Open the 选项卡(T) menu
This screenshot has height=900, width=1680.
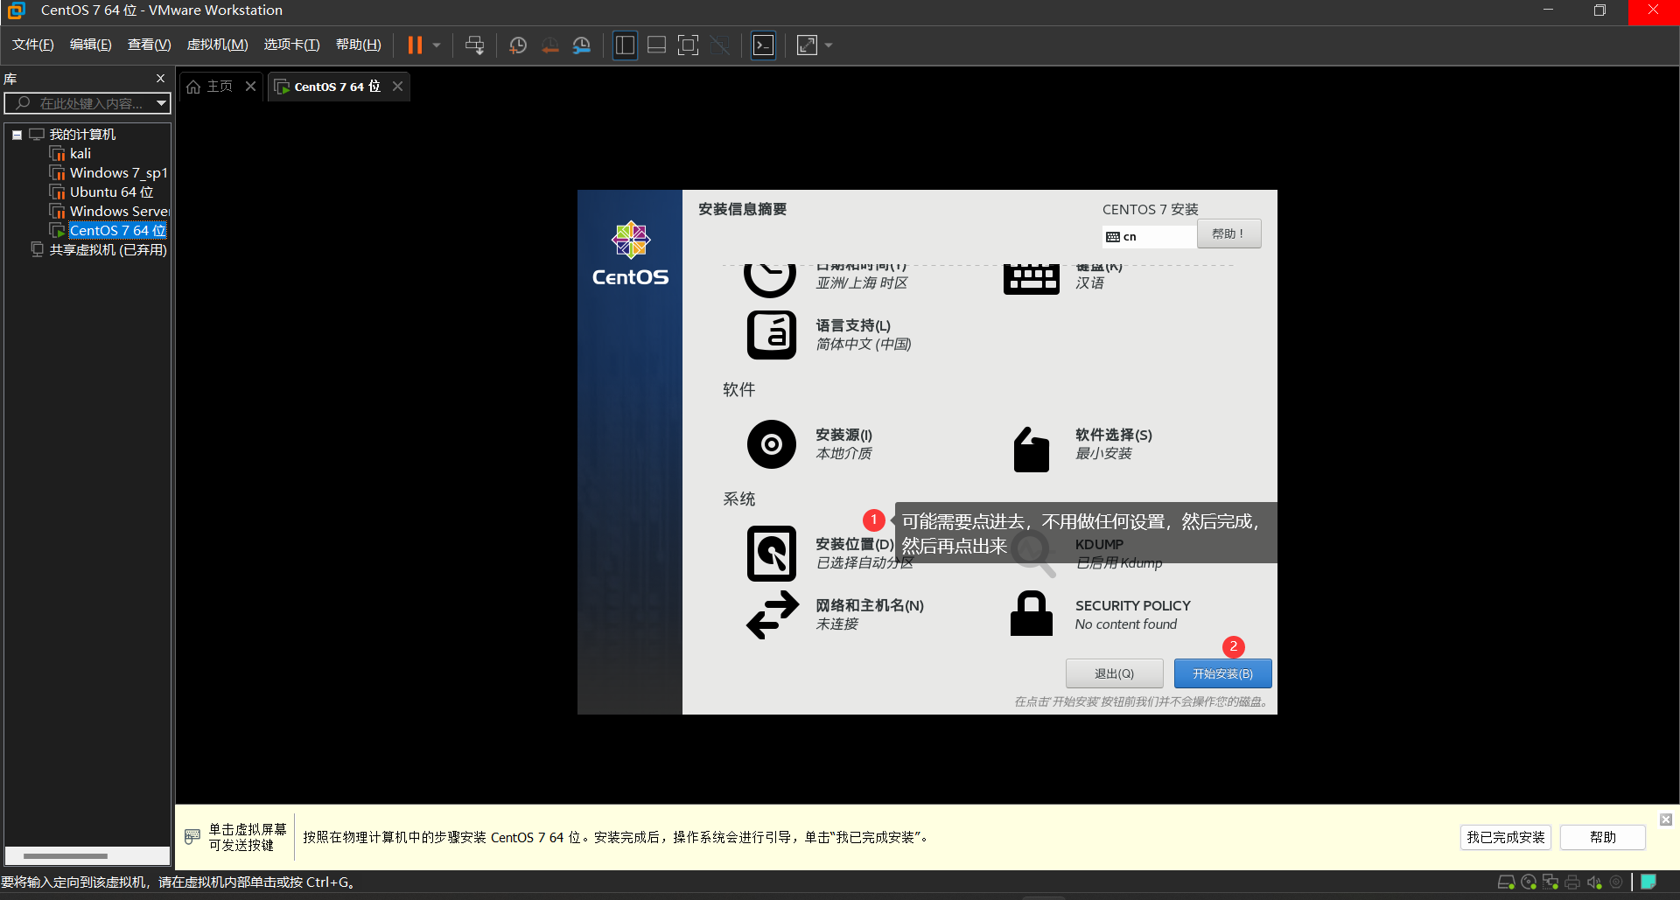(x=292, y=45)
